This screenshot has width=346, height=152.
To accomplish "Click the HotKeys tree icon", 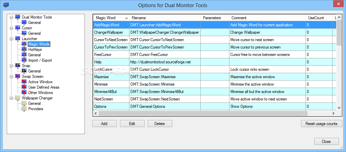I will coord(24,50).
